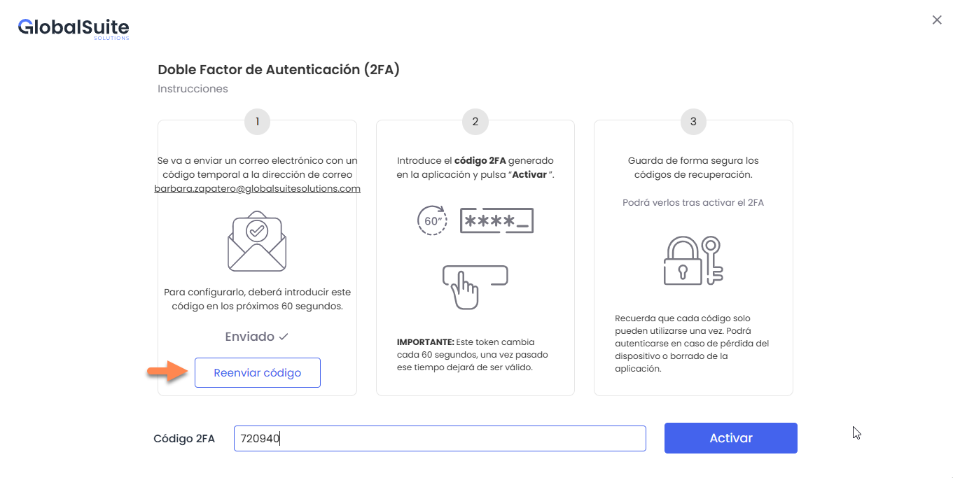Viewport: 953px width, 478px height.
Task: Open the barbara.zapatero email address link
Action: (257, 189)
